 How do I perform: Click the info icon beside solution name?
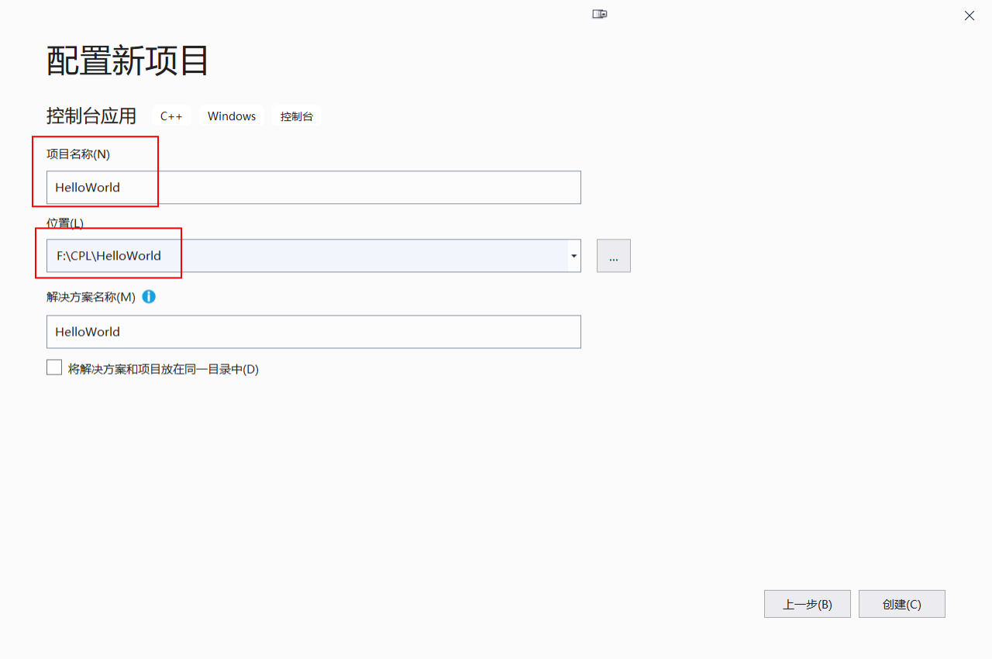click(x=149, y=296)
